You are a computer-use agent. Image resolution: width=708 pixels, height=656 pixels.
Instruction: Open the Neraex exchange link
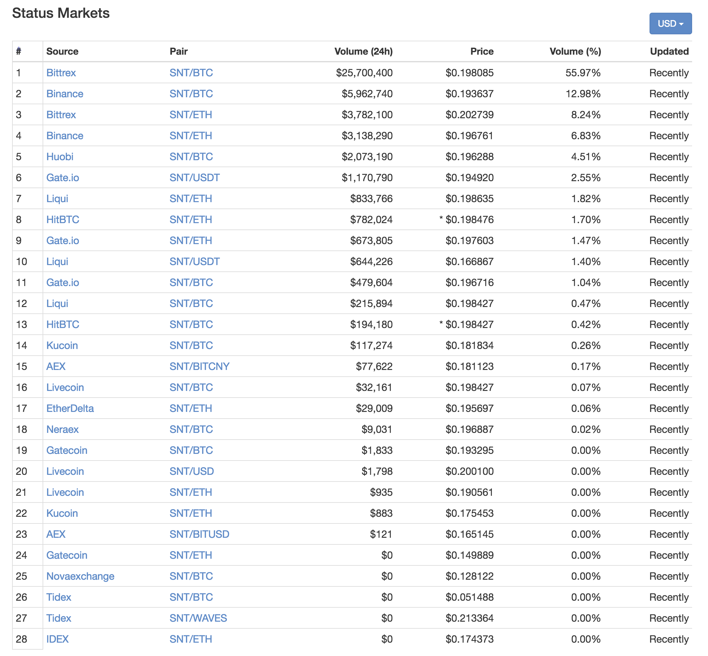(62, 429)
